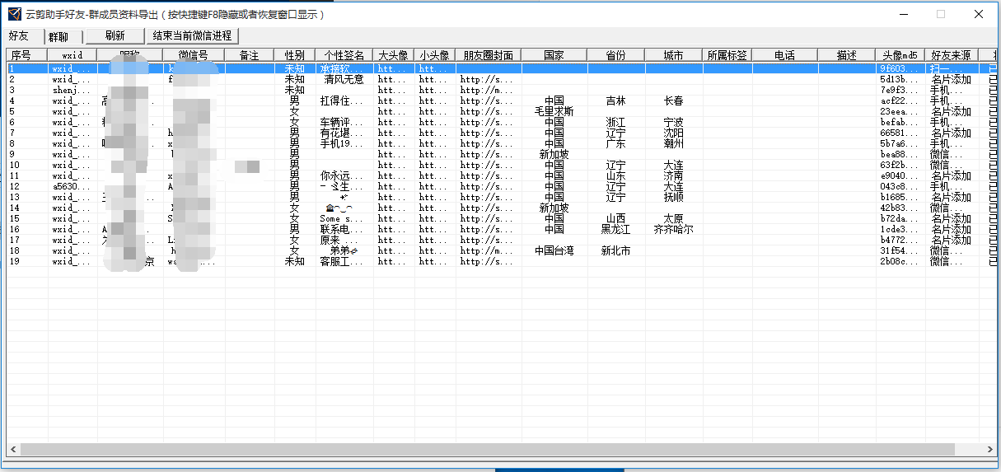Maximize the export tool window
The image size is (1001, 472).
point(941,14)
